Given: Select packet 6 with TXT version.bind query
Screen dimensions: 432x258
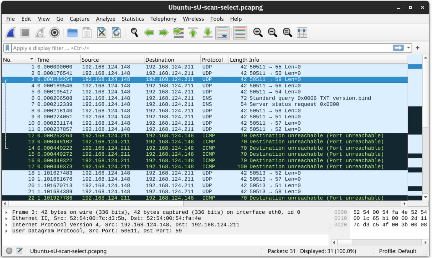Looking at the screenshot, I should [x=205, y=98].
